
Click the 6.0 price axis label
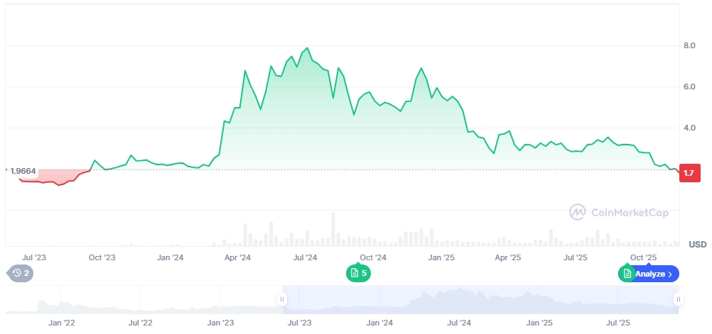point(689,87)
